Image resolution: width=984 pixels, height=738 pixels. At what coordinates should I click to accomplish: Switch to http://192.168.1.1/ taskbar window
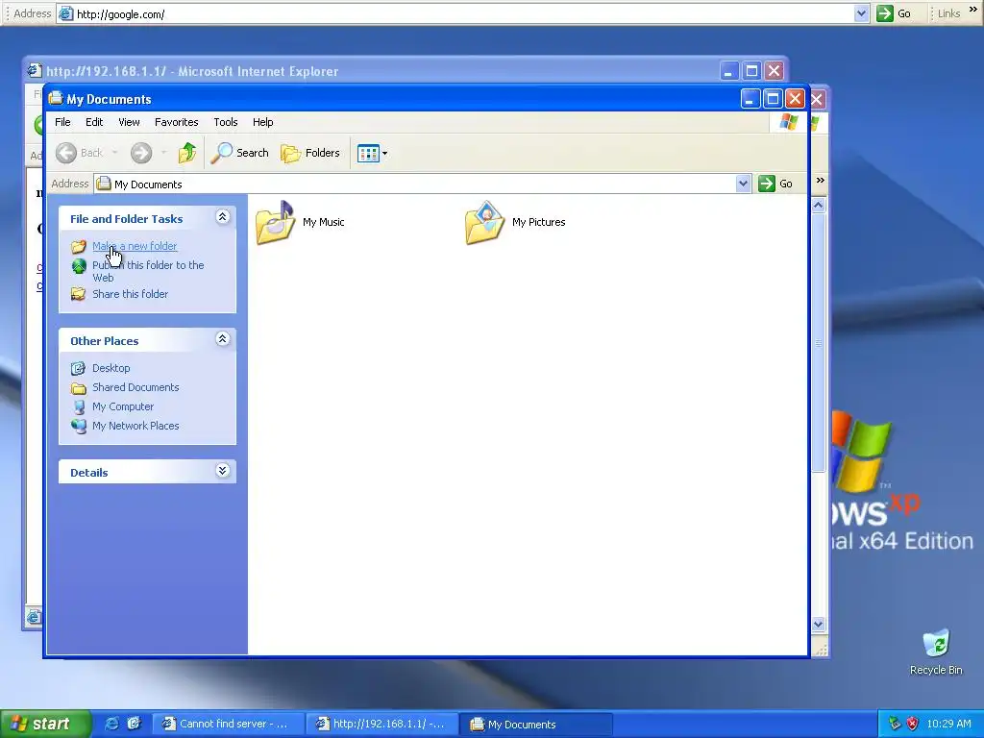381,724
